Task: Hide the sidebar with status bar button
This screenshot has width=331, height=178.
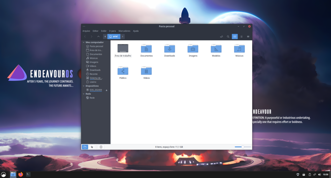Action: pos(101,147)
